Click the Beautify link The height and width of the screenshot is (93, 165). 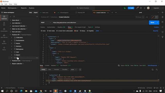[156, 31]
